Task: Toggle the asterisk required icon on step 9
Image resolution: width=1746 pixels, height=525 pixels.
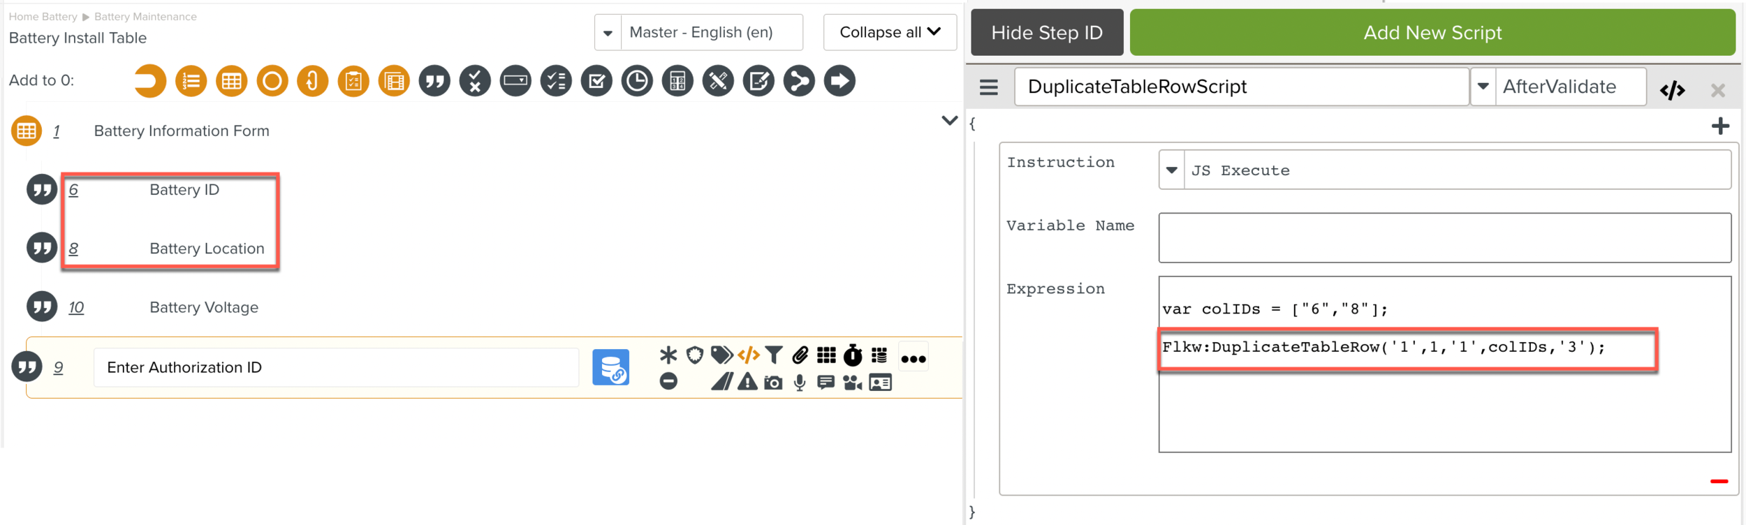Action: (x=668, y=355)
